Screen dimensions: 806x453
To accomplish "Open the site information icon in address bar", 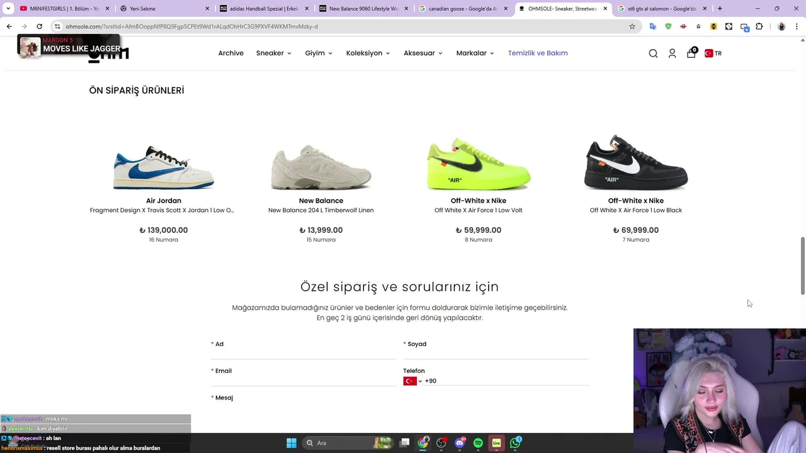I will pyautogui.click(x=57, y=26).
